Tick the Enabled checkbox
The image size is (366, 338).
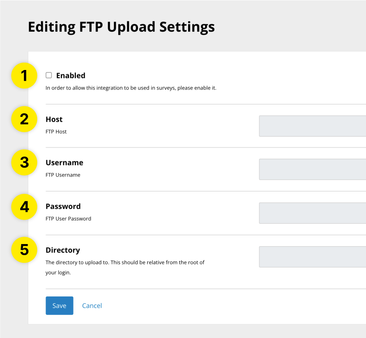coord(49,76)
